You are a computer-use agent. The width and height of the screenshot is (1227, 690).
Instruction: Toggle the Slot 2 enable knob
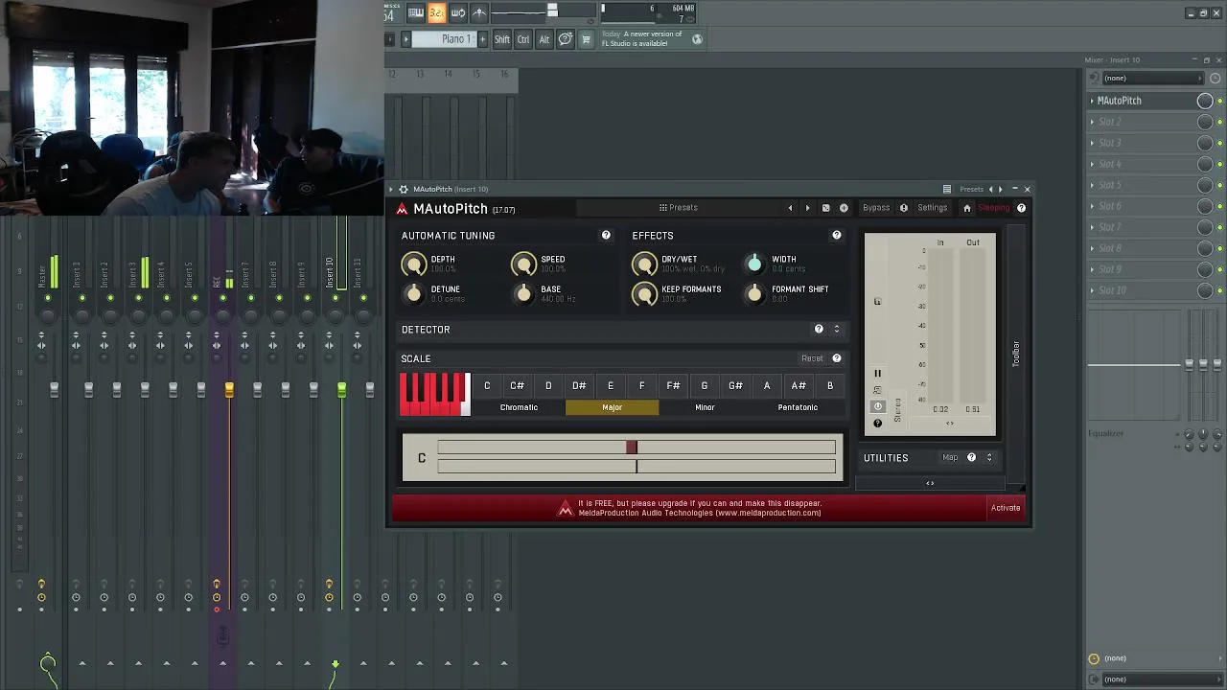click(1205, 122)
